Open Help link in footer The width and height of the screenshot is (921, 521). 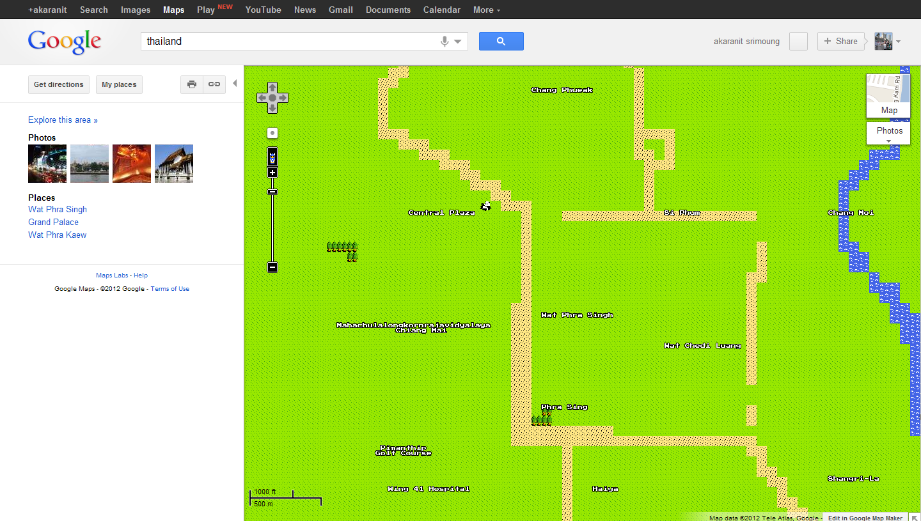(x=141, y=276)
